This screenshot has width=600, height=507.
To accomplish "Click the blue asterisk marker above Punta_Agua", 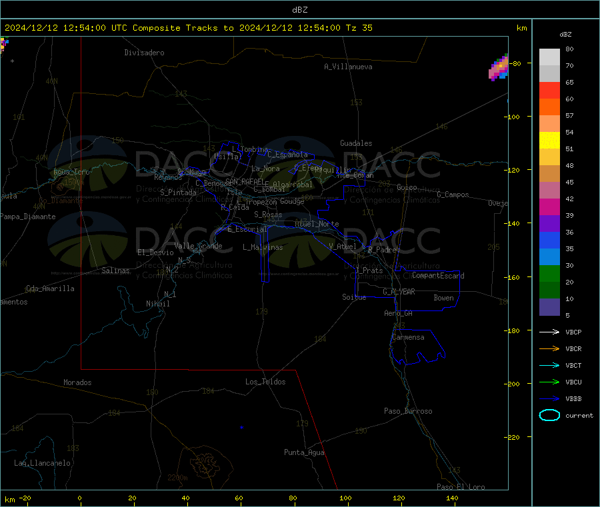I will (x=241, y=428).
